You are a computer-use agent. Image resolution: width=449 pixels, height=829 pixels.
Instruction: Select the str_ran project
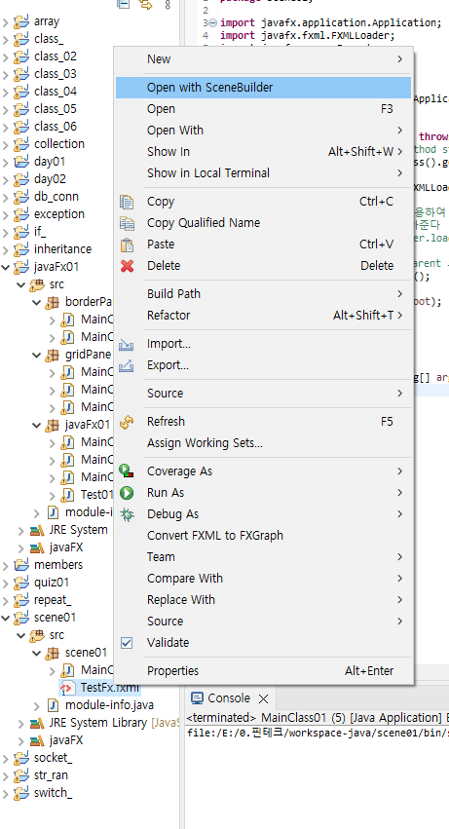click(x=51, y=775)
